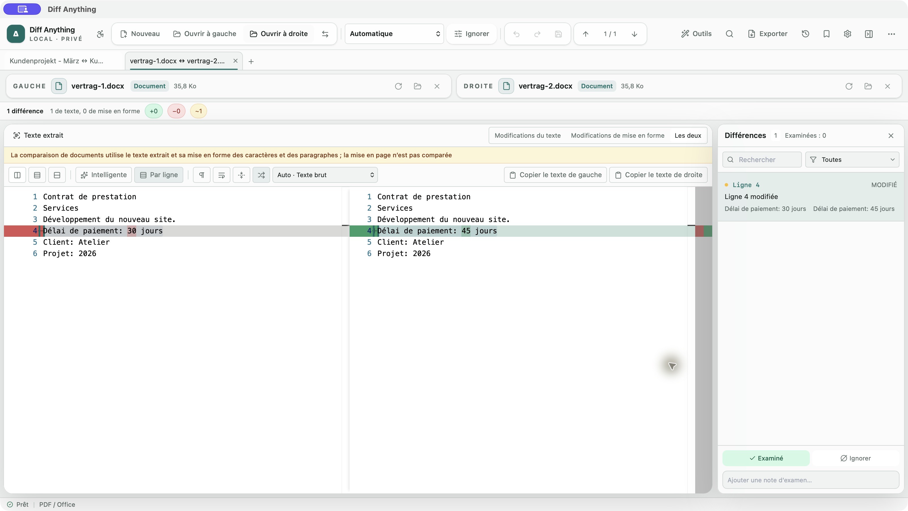The height and width of the screenshot is (511, 908).
Task: Open the Exporter menu
Action: [x=767, y=34]
